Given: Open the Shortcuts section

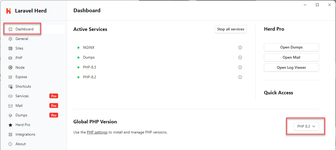Looking at the screenshot, I should pos(23,87).
